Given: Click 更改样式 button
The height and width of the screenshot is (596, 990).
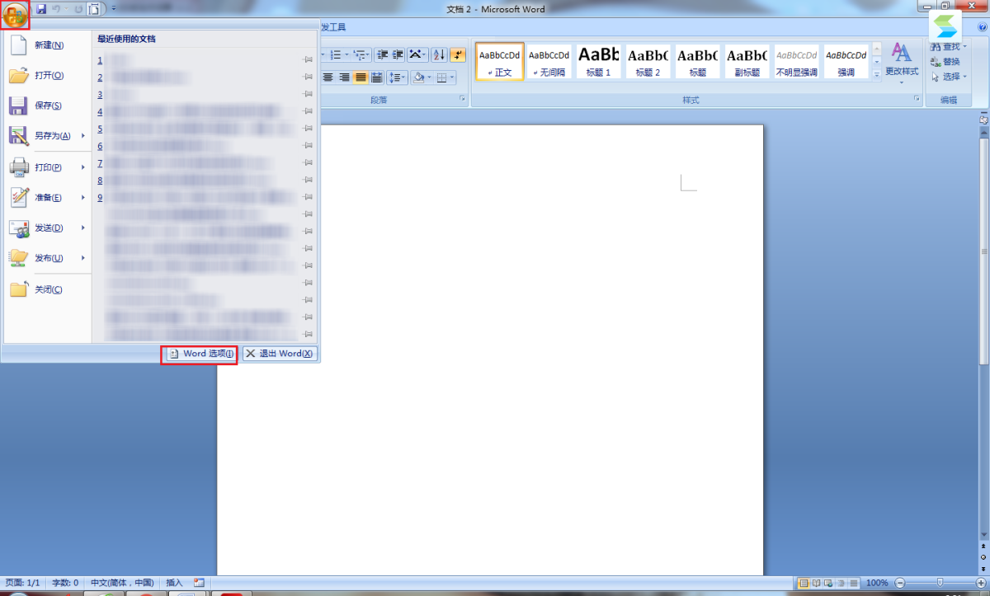Looking at the screenshot, I should [x=902, y=63].
